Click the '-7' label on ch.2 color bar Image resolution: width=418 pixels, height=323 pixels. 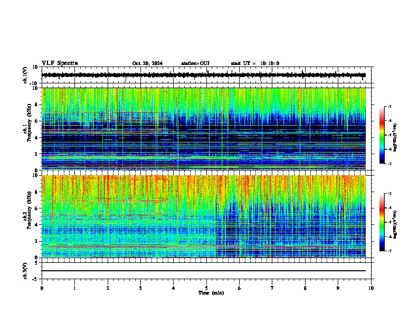tap(389, 251)
